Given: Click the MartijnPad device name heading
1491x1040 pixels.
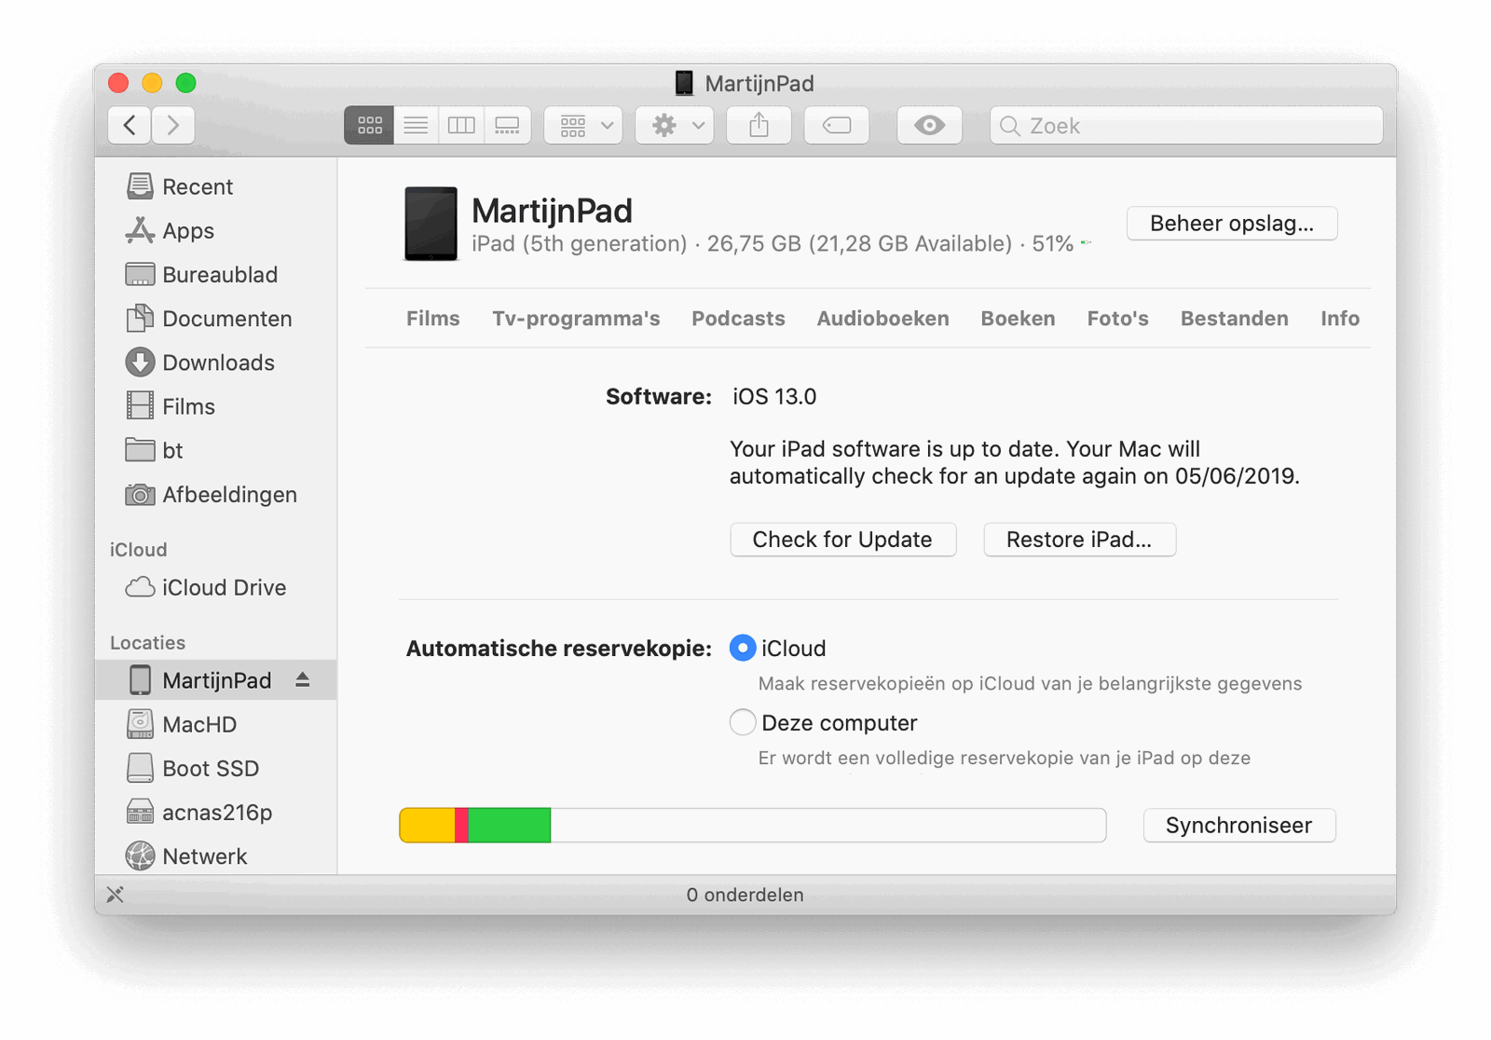Looking at the screenshot, I should tap(552, 211).
